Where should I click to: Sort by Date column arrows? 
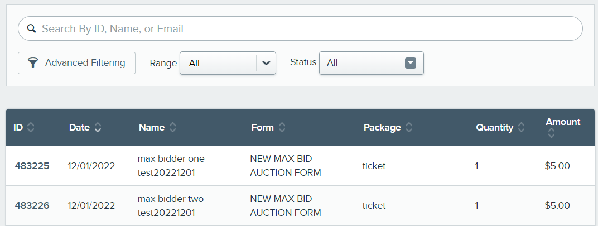coord(98,127)
